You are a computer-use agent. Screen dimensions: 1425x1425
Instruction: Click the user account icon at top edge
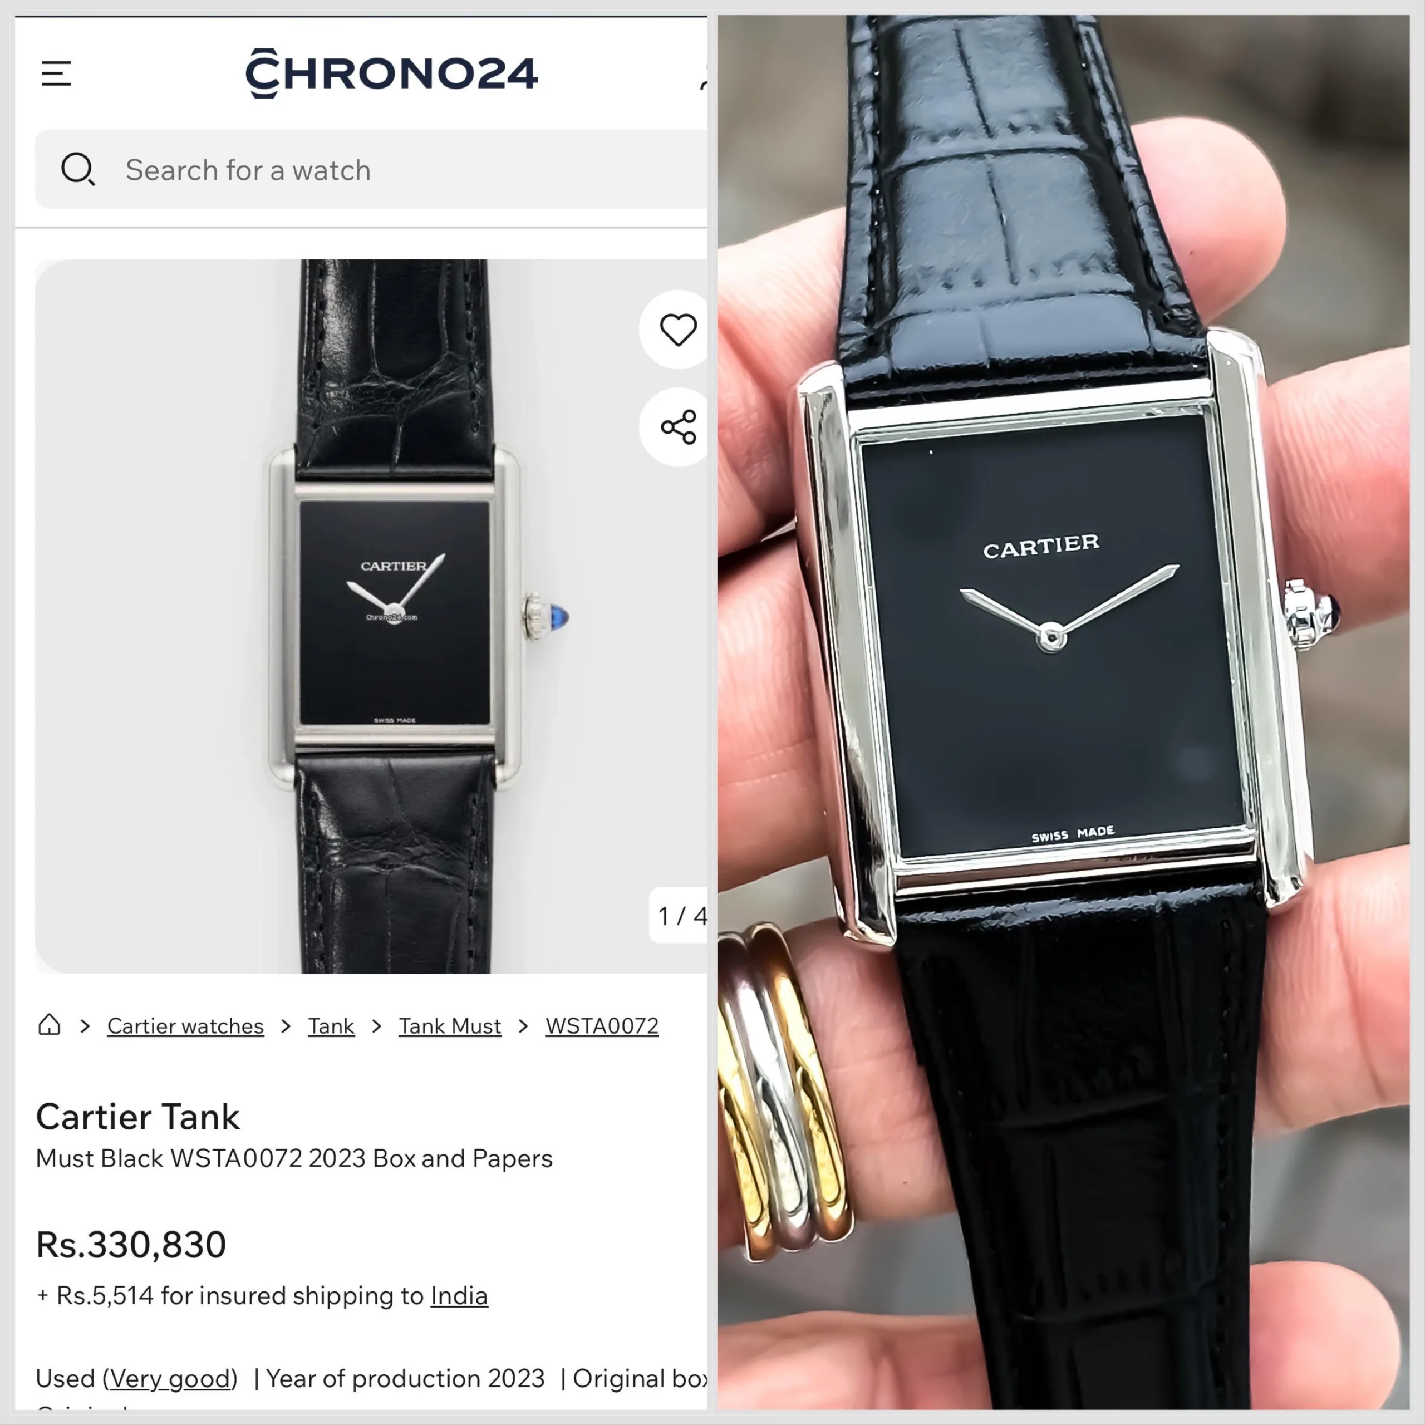703,77
